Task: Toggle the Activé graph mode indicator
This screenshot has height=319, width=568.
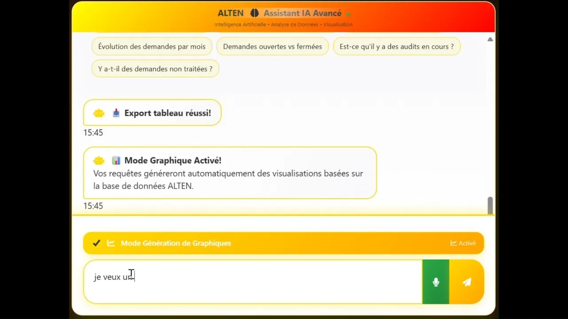Action: [x=463, y=243]
